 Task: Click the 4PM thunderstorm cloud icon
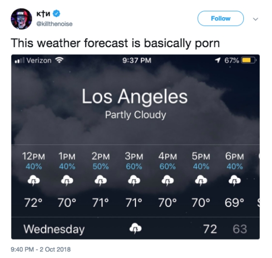click(167, 182)
